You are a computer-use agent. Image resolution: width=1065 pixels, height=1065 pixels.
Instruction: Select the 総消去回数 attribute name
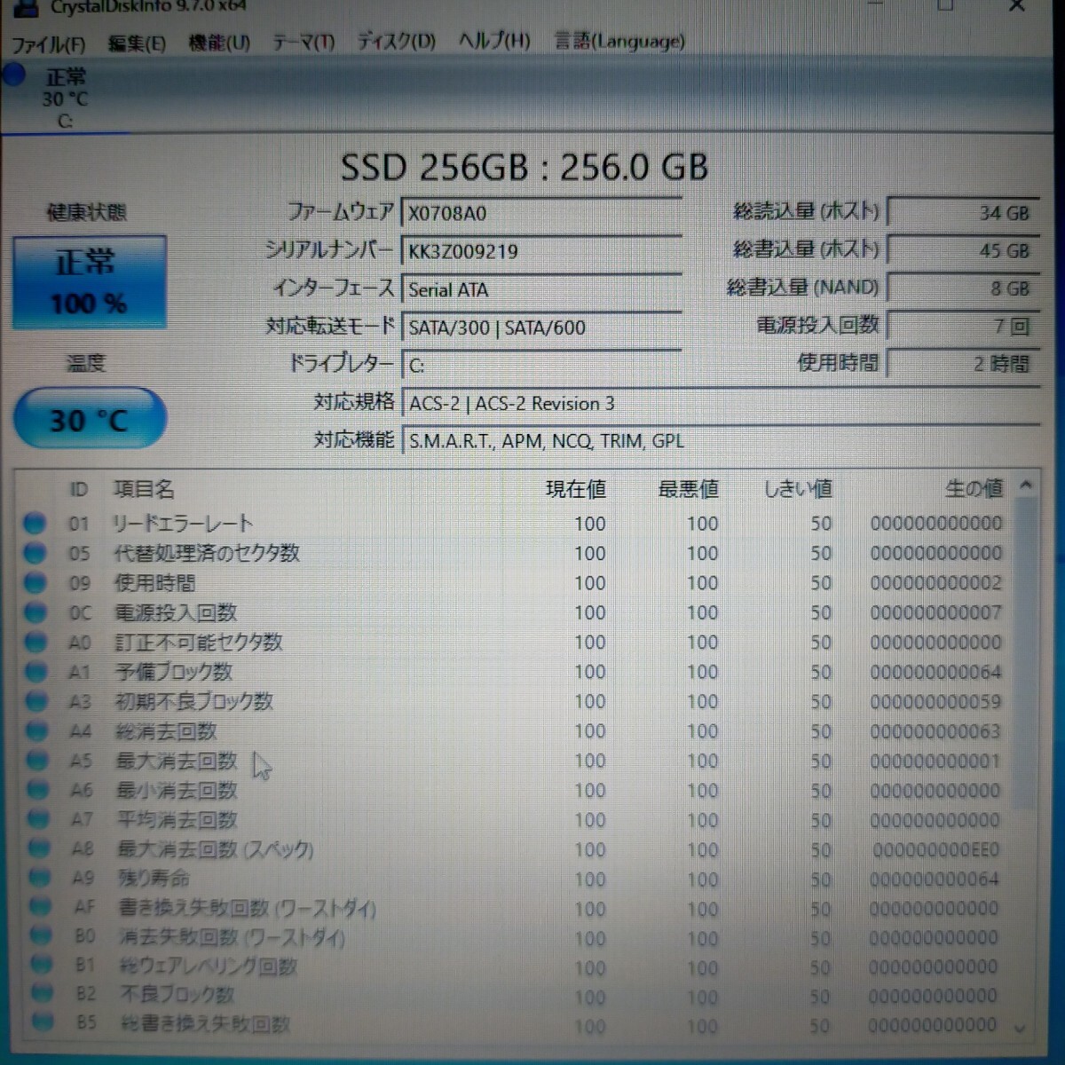(x=167, y=731)
